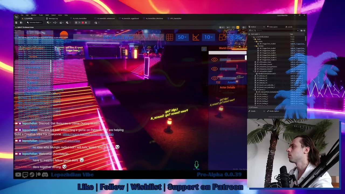
Task: Open the File menu
Action: click(x=22, y=15)
